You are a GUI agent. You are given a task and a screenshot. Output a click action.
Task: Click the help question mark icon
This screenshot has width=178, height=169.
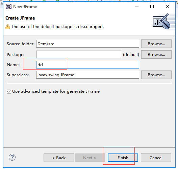[x=12, y=157]
